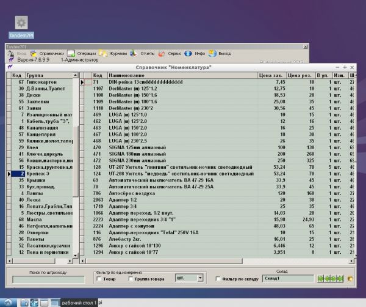Expand the шт. unit dropdown
The height and width of the screenshot is (307, 366).
point(201,278)
